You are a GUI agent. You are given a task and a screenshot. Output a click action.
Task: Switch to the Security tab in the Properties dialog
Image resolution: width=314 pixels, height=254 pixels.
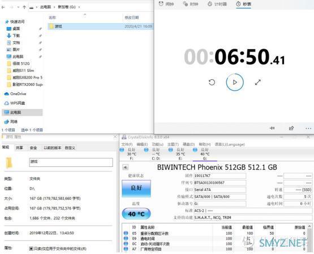33,148
